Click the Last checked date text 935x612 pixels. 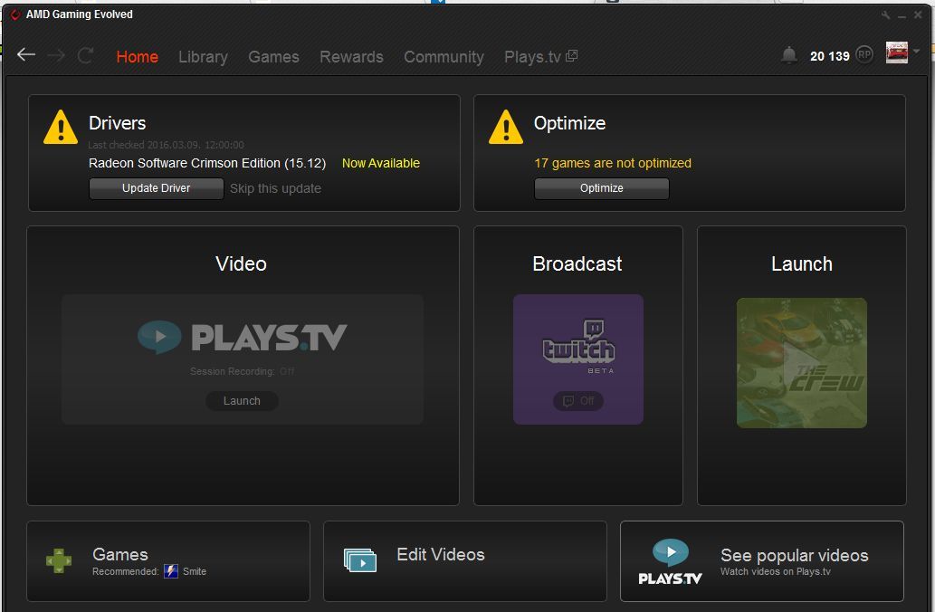click(x=166, y=144)
